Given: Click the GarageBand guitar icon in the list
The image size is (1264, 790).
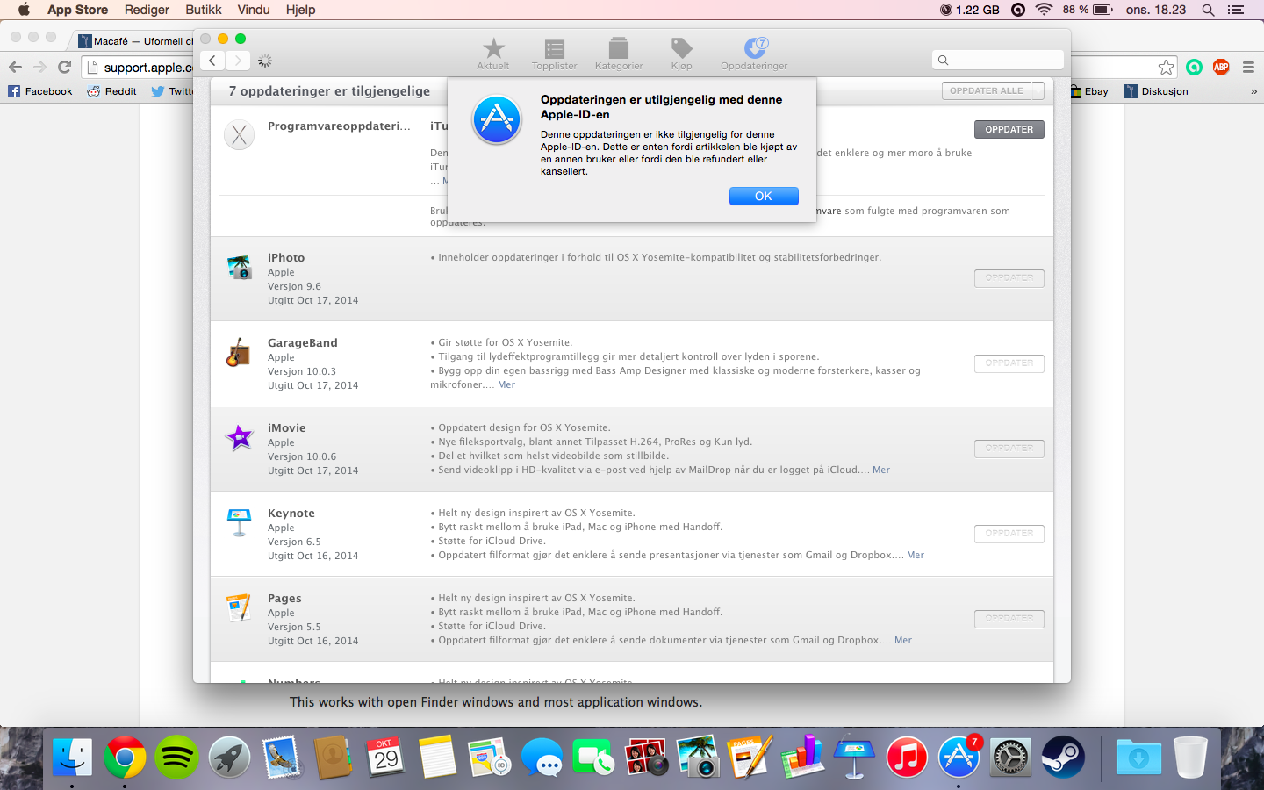Looking at the screenshot, I should tap(240, 352).
